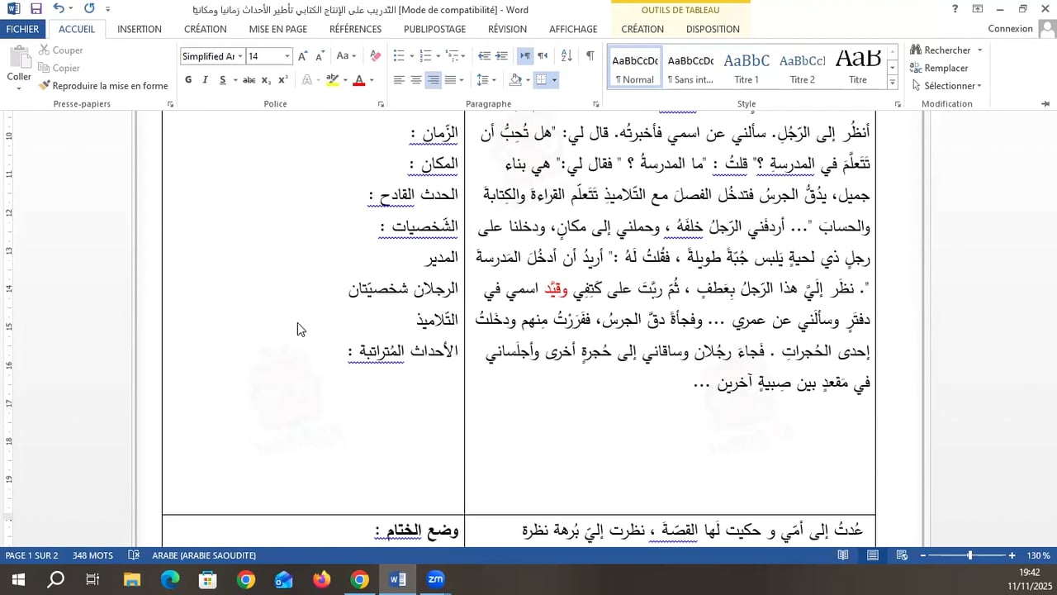Open Zoom app from the Windows taskbar
The height and width of the screenshot is (595, 1057).
point(436,579)
